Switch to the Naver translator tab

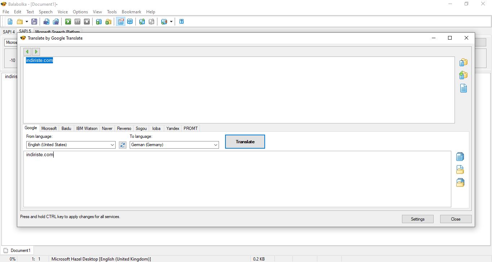[x=107, y=128]
